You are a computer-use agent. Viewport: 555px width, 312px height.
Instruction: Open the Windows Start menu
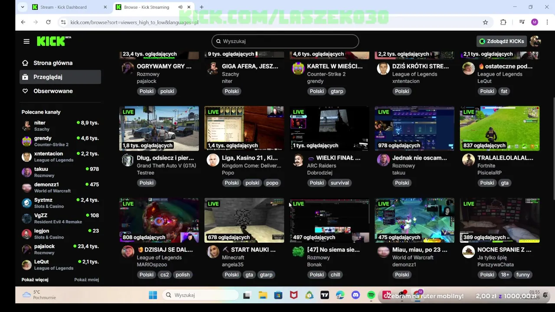pos(153,295)
